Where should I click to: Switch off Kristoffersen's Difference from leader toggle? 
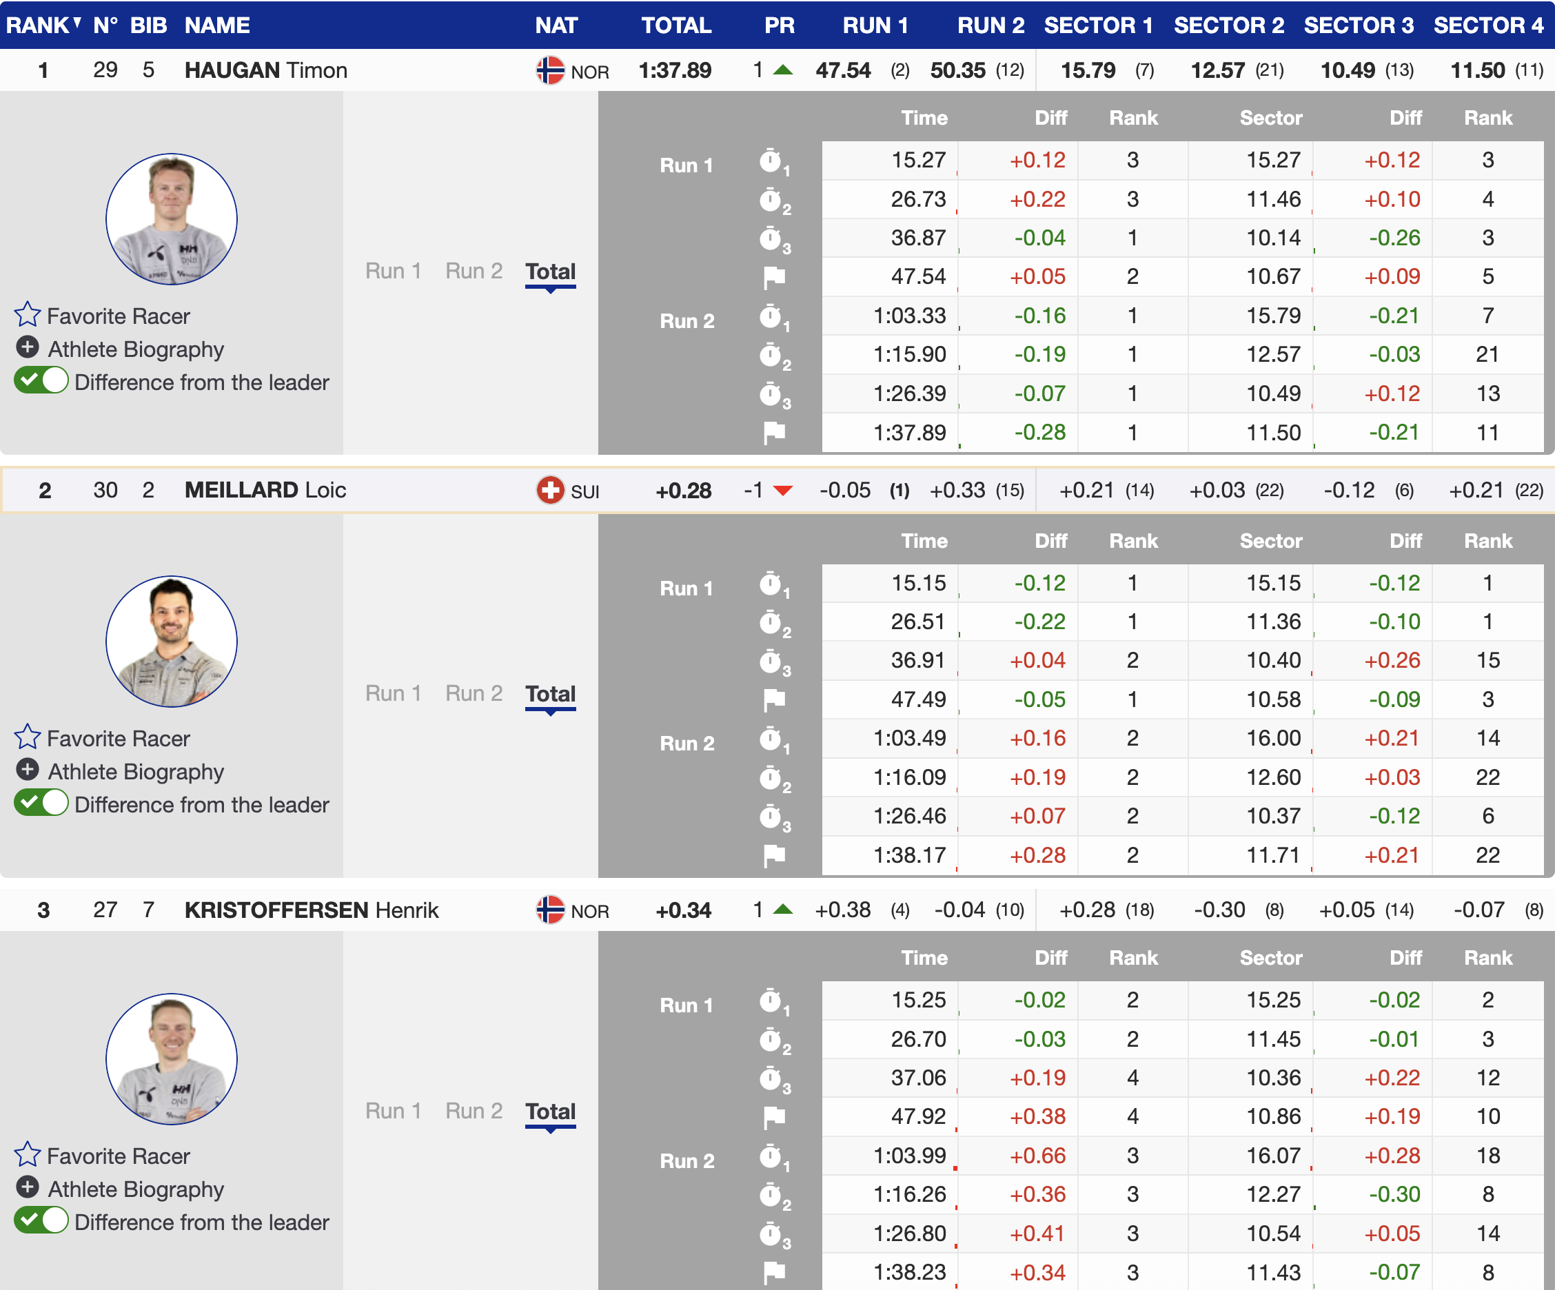click(41, 1220)
